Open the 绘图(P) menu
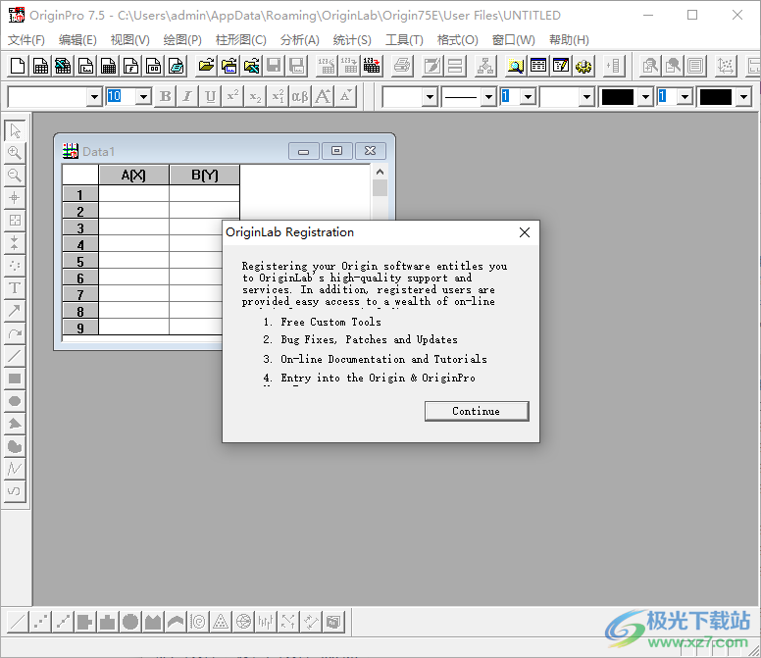Screen dimensions: 761x658 (x=182, y=40)
